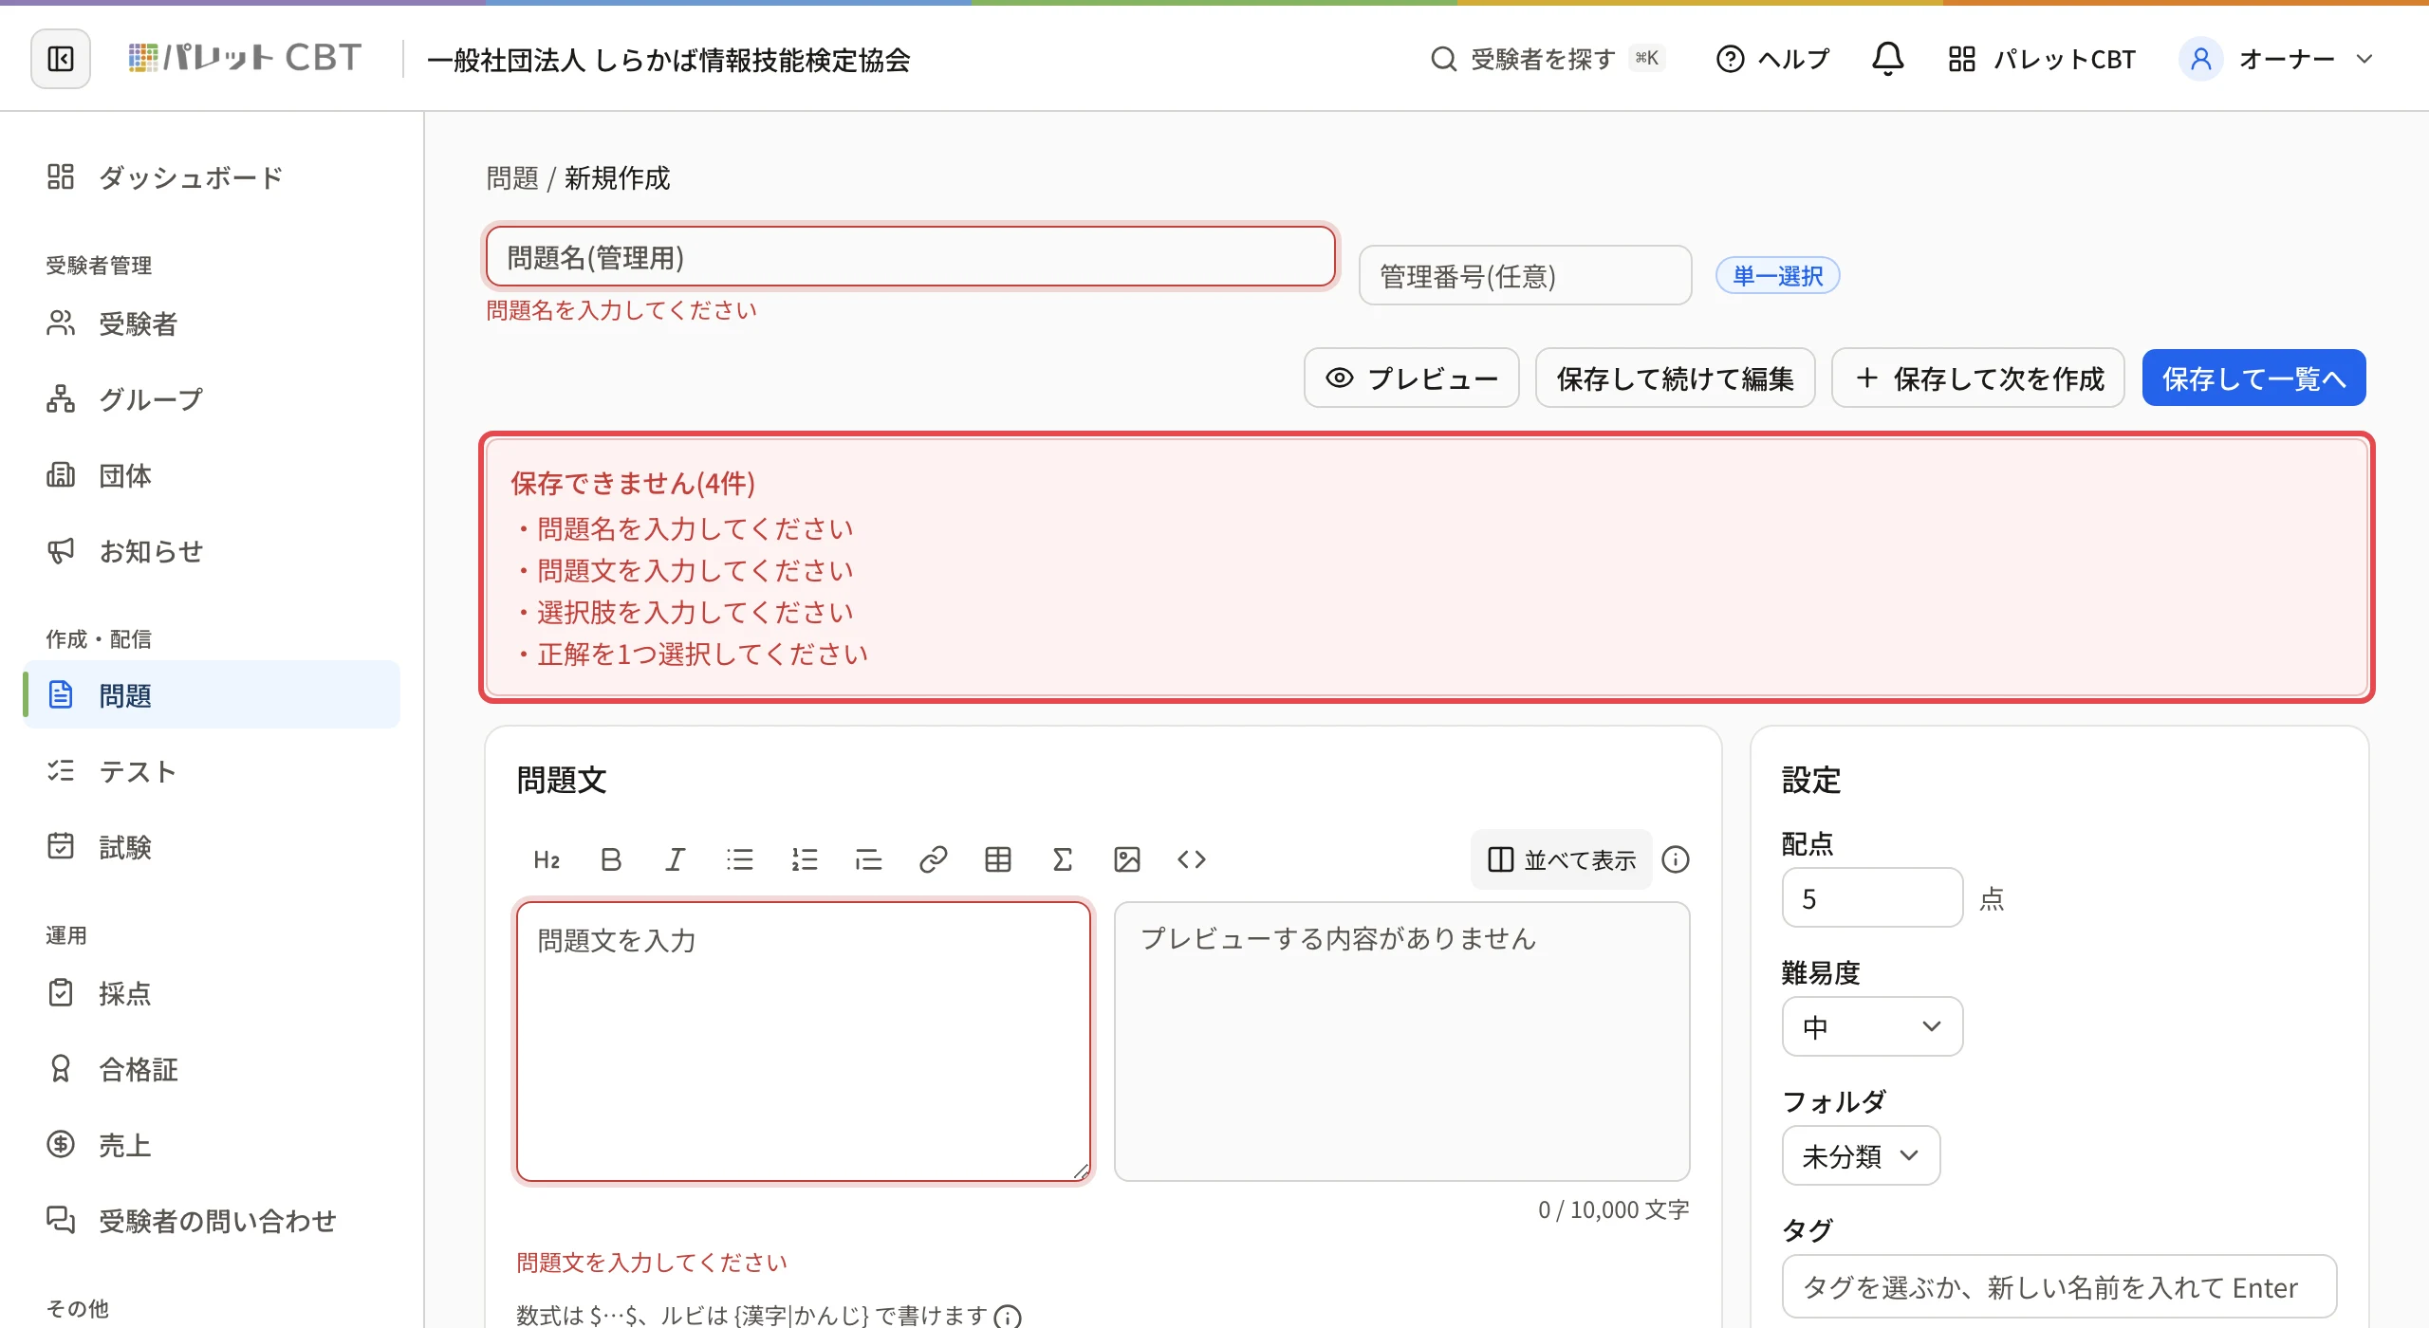Image resolution: width=2429 pixels, height=1328 pixels.
Task: Open 採点 in sidebar
Action: coord(211,993)
